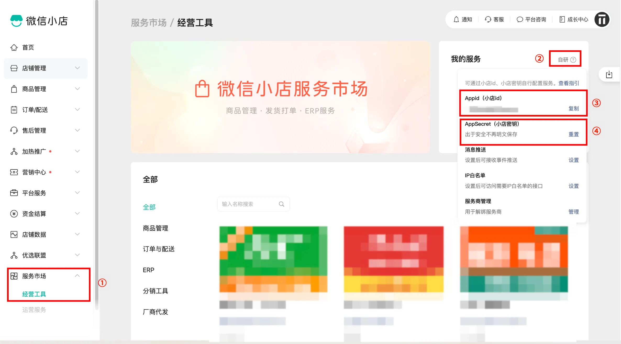Expand 售后管理 chevron
The width and height of the screenshot is (621, 344).
77,130
